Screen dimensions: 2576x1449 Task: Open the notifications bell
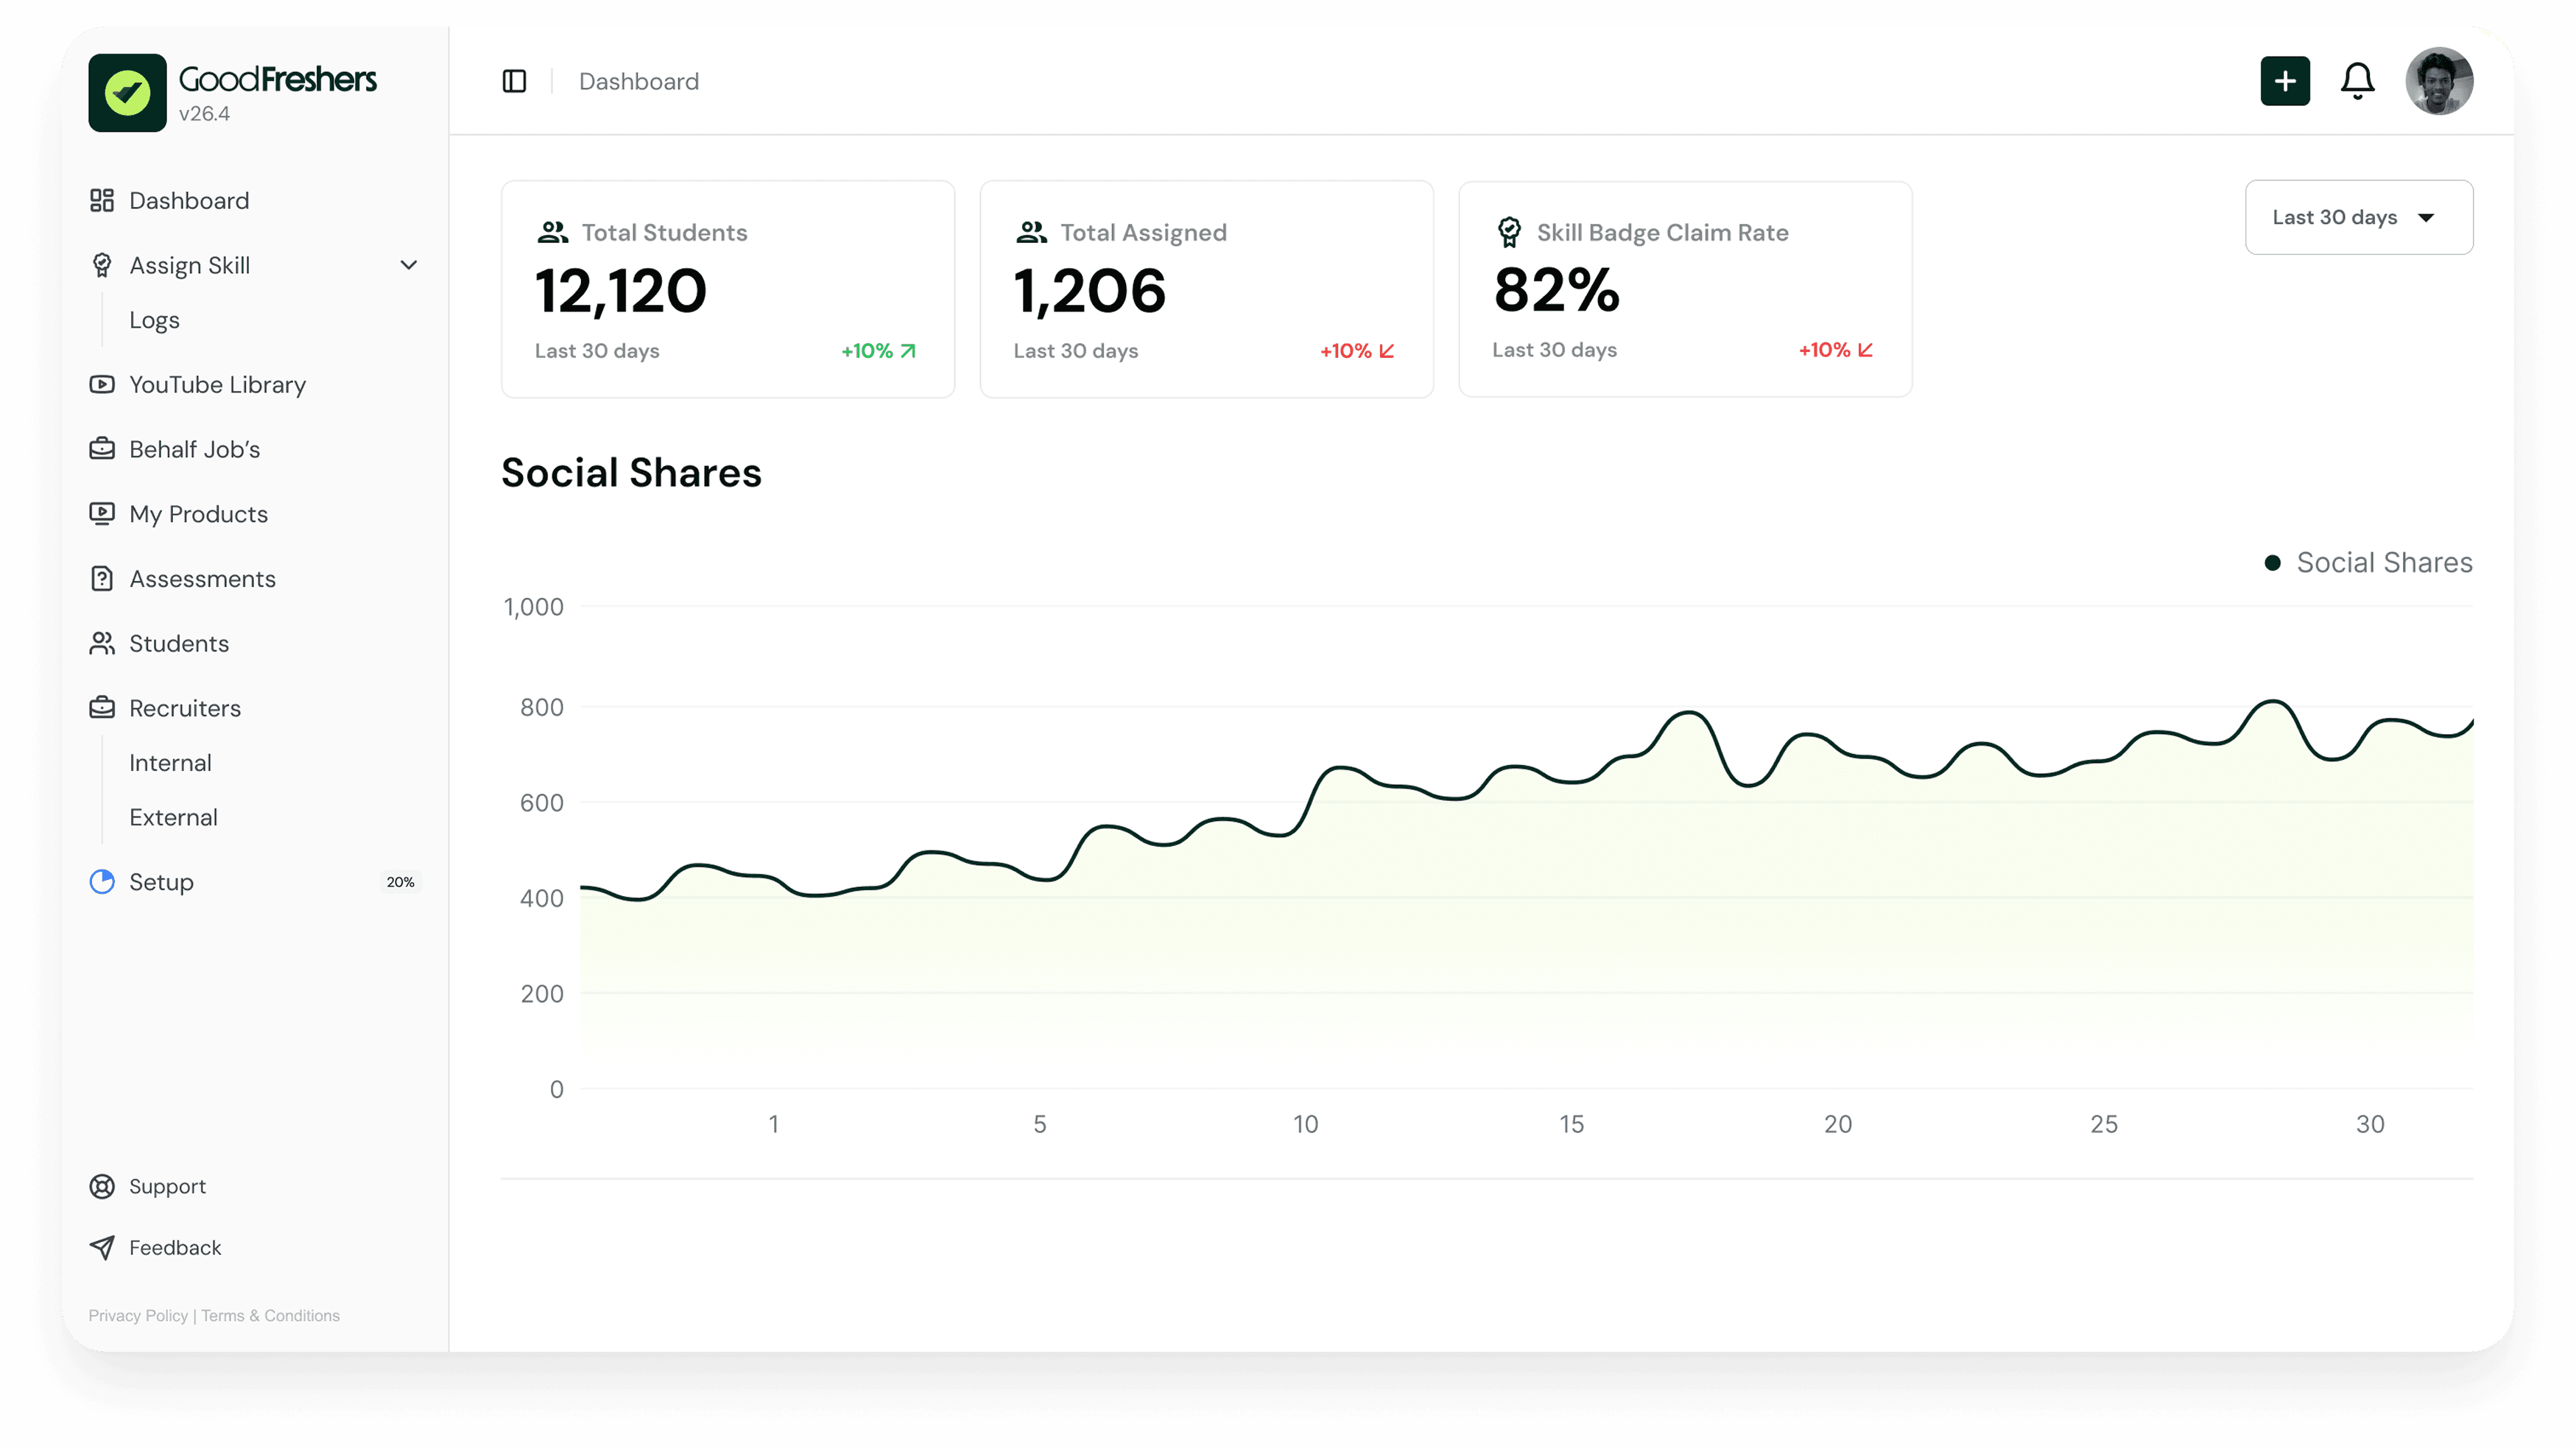tap(2357, 81)
